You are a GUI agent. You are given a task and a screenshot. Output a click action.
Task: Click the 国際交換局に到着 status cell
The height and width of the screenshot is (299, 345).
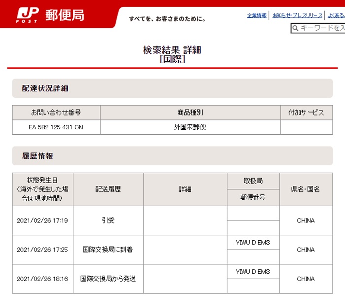pos(107,250)
